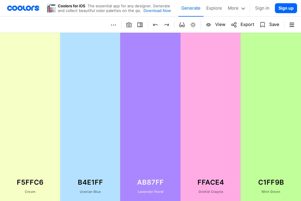The height and width of the screenshot is (201, 301).
Task: Redo the palette change
Action: (167, 25)
